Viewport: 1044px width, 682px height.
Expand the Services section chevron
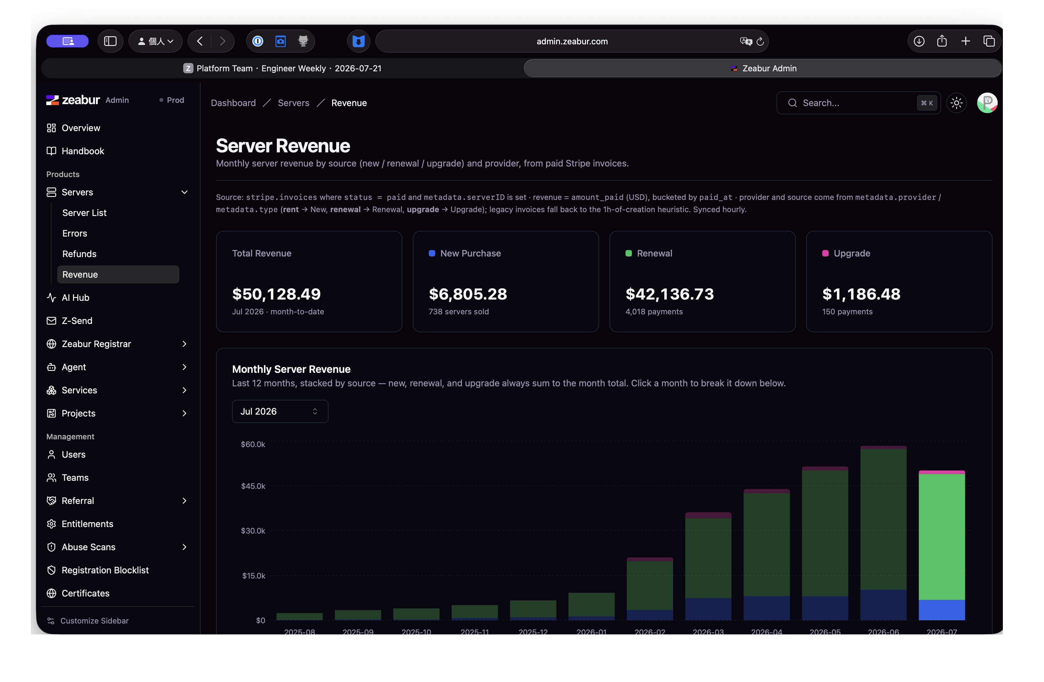(185, 390)
